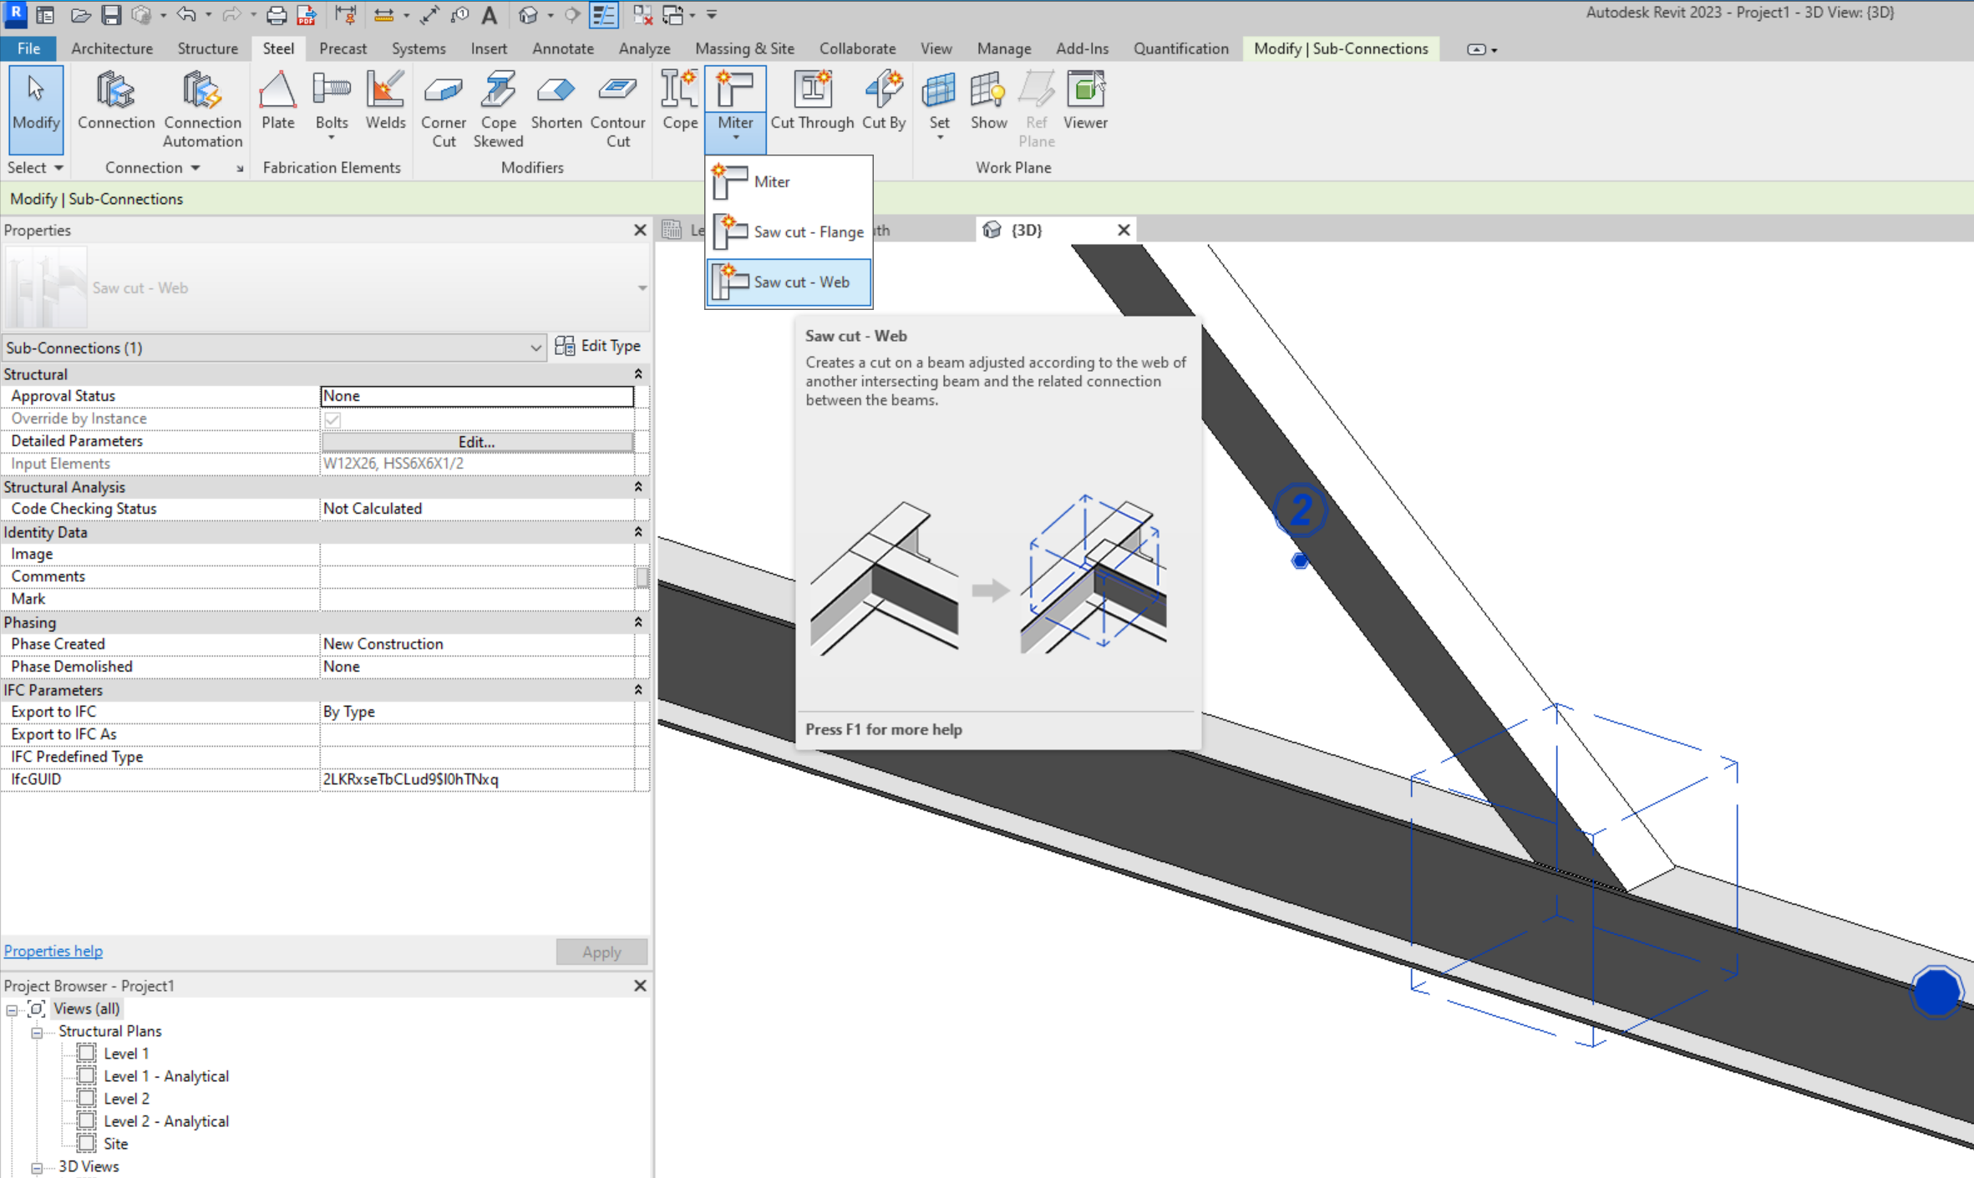This screenshot has width=1974, height=1178.
Task: Select the Cut Through tool
Action: [x=811, y=100]
